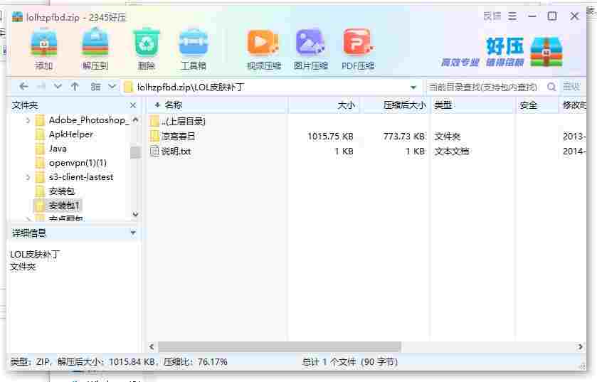597x382 pixels.
Task: Click the horizontal scrollbar thumb
Action: [x=280, y=346]
